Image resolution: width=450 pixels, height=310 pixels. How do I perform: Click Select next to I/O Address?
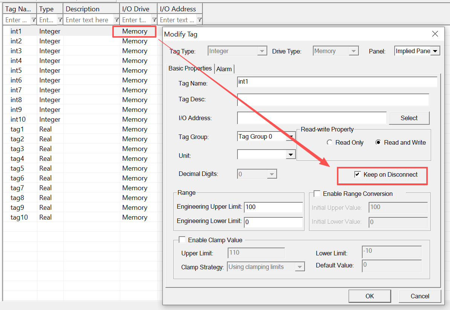coord(409,118)
